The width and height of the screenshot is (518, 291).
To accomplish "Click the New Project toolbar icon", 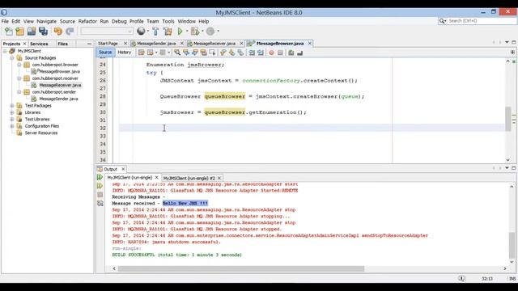I will click(x=19, y=32).
